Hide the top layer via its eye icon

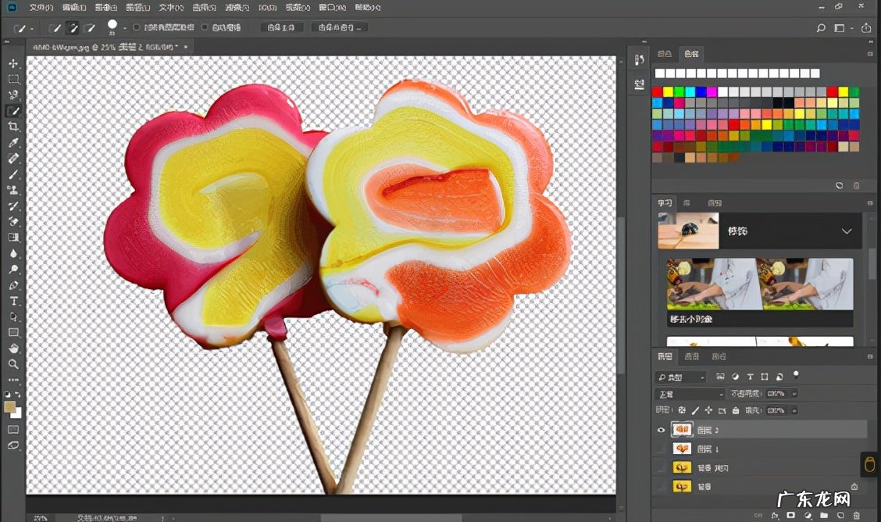[661, 430]
